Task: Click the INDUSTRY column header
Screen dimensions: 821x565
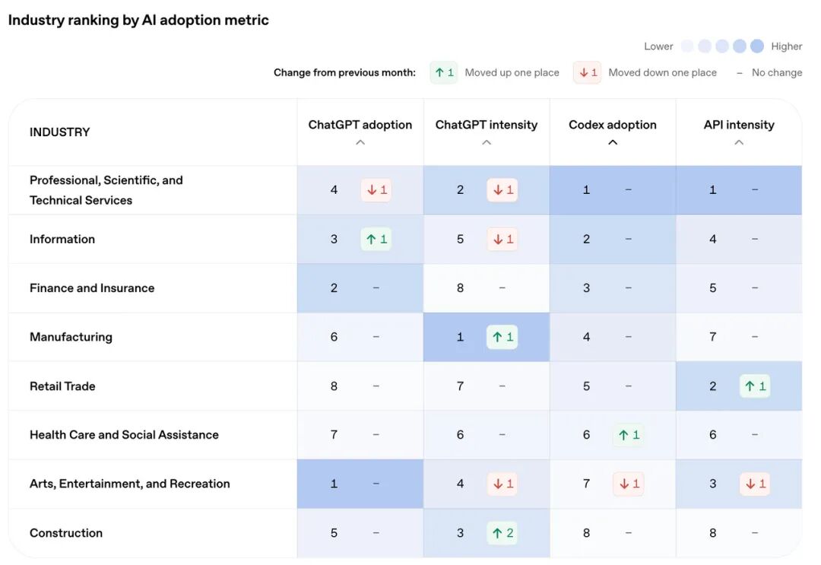Action: point(60,132)
